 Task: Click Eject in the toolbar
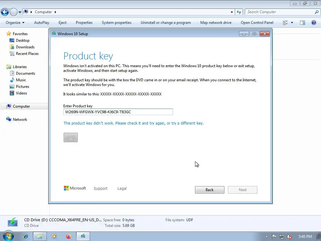click(62, 23)
